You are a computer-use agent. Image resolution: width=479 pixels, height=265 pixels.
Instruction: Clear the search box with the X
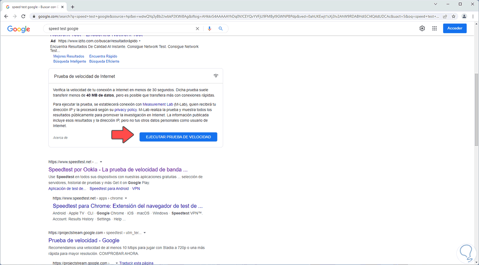tap(197, 29)
